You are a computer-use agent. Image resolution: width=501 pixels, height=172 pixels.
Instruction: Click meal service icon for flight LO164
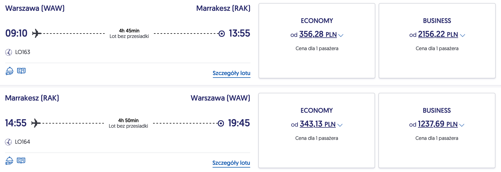click(x=9, y=161)
